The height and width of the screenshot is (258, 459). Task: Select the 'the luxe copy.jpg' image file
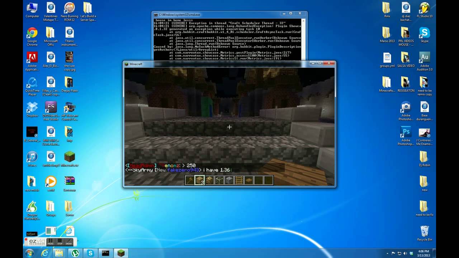tap(70, 62)
